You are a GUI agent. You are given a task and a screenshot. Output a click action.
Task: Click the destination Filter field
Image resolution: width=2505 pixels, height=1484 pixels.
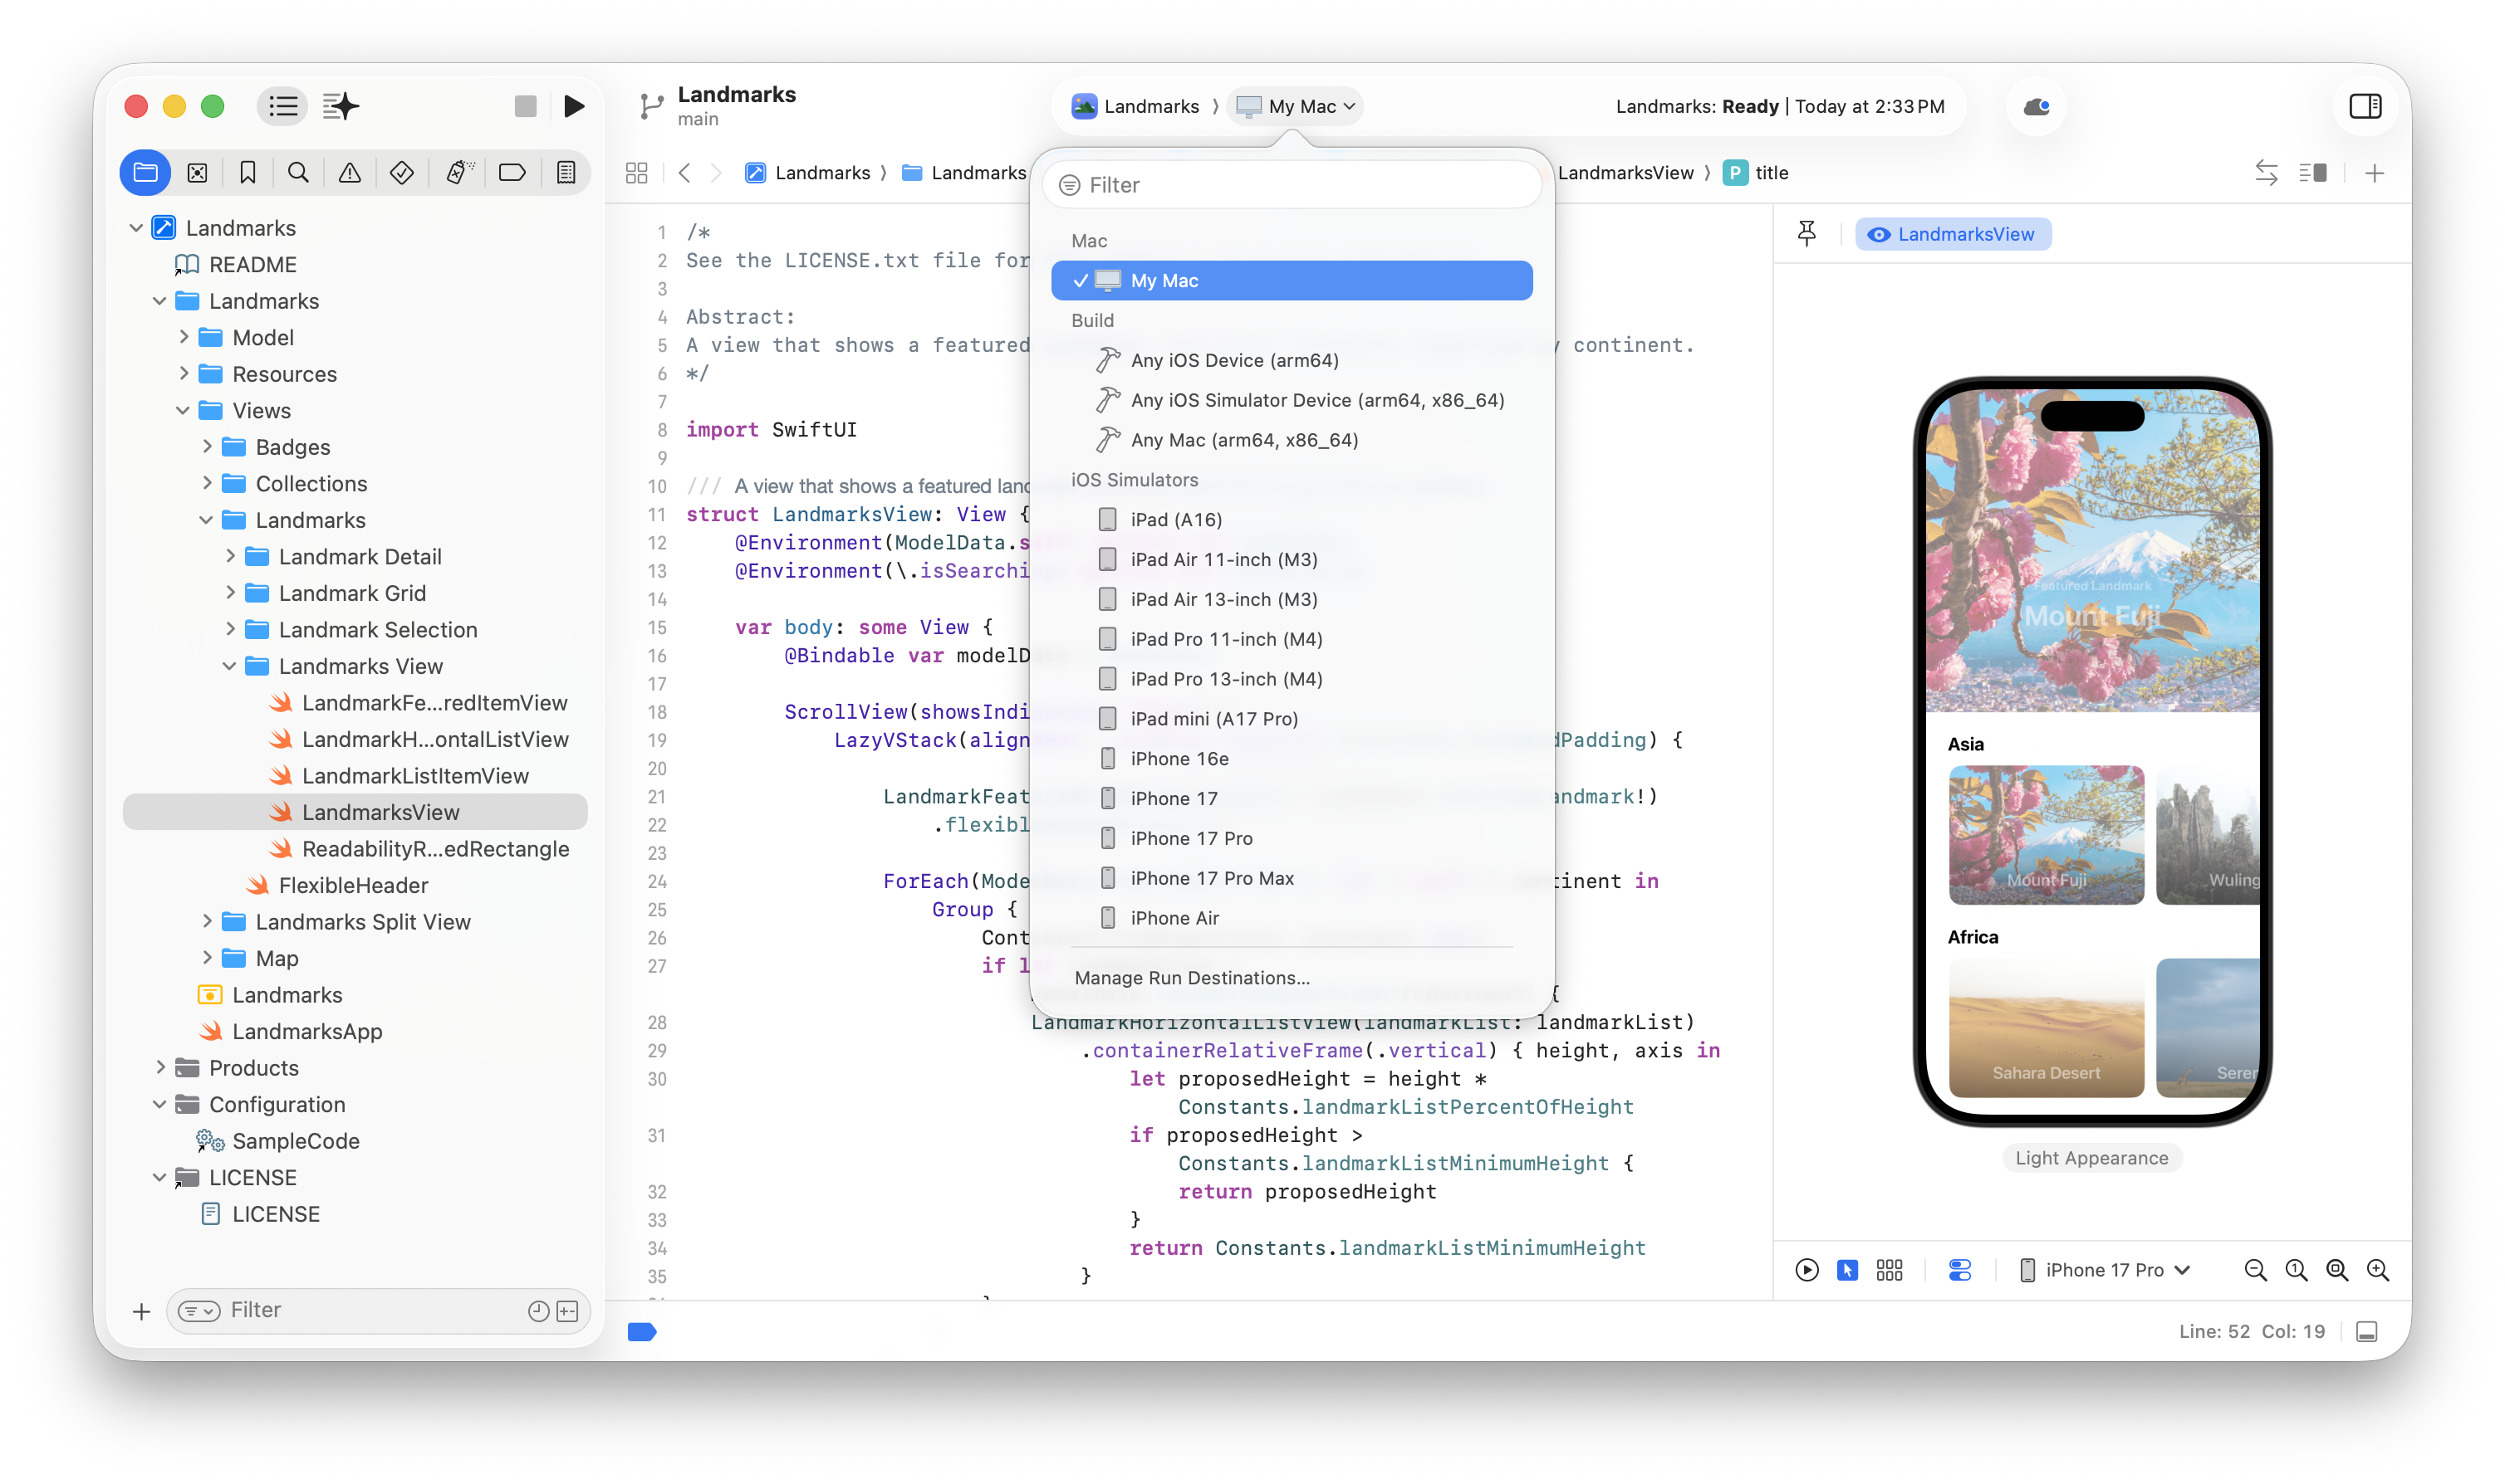pos(1292,185)
